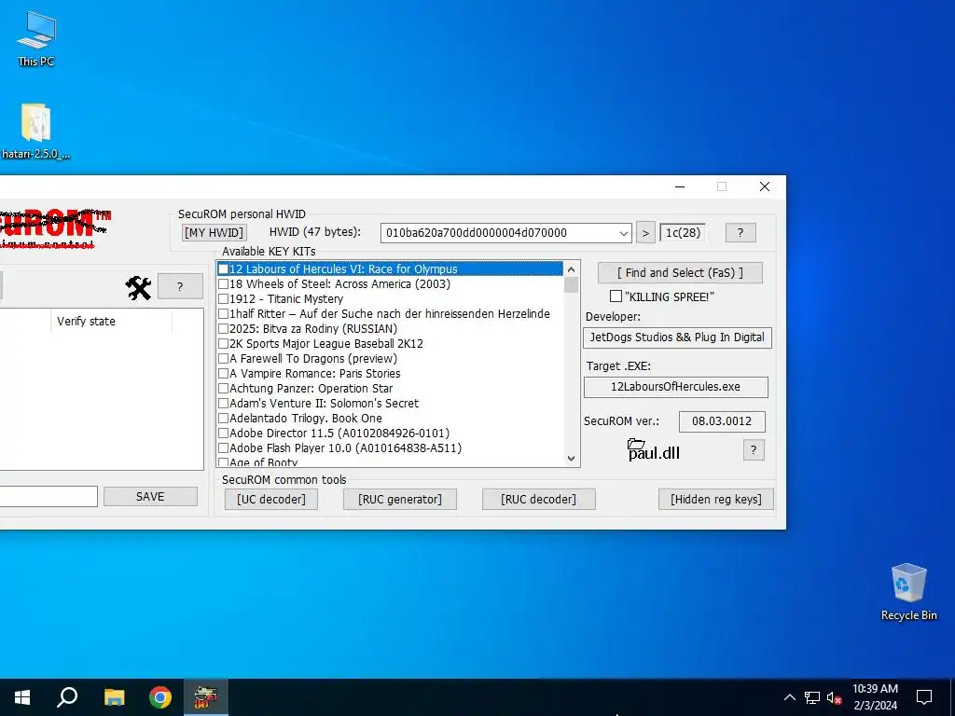Screen dimensions: 955x716
Task: Click the KEY KITs list scrollbar thumb
Action: pyautogui.click(x=572, y=285)
